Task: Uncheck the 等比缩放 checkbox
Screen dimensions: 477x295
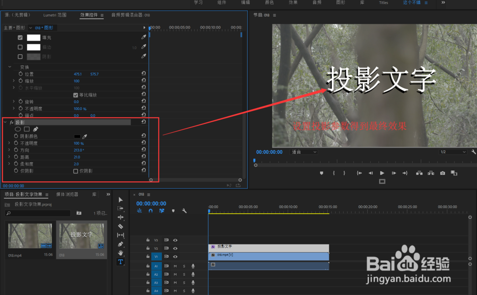Action: pyautogui.click(x=75, y=94)
